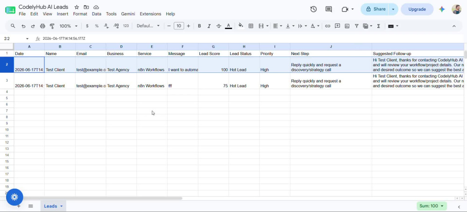This screenshot has width=467, height=212.
Task: Open version history clock icon
Action: click(x=313, y=9)
